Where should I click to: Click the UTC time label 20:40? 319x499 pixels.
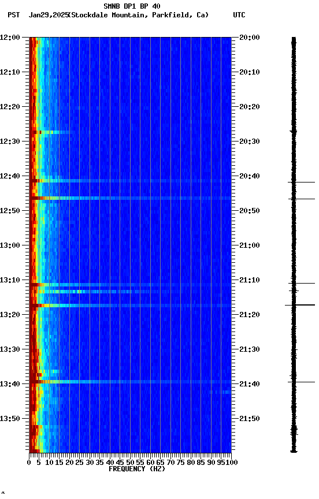click(x=250, y=176)
